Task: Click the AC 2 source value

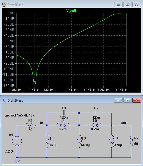Action: click(9, 152)
